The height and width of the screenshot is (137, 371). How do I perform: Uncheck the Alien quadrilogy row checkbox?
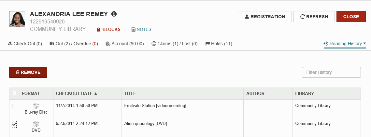point(14,124)
